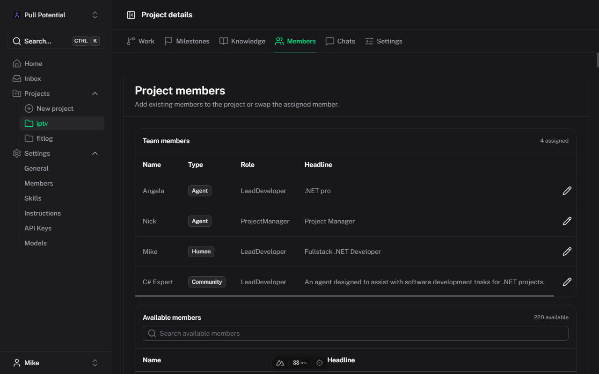Click the '4 assigned' count label
Screen dimensions: 599x374
click(555, 141)
